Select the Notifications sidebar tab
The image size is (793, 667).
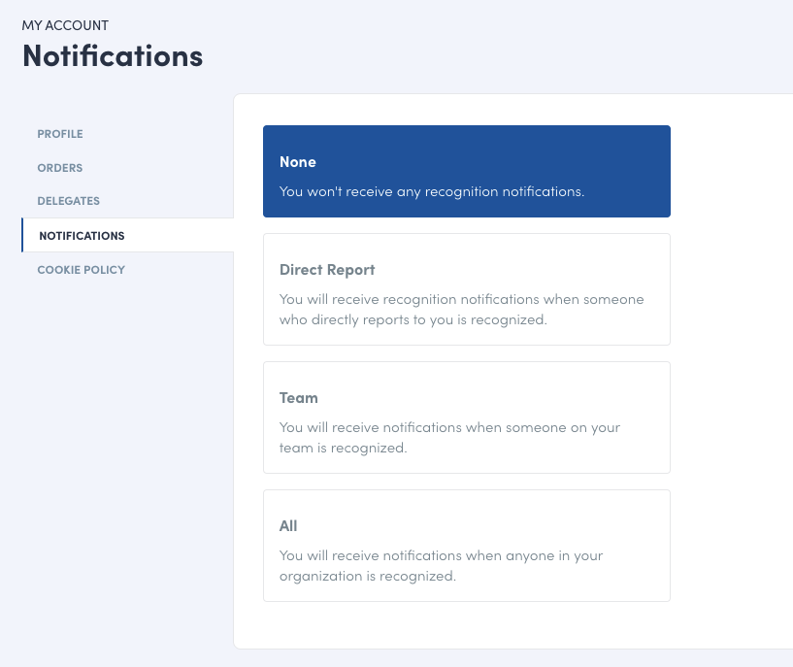82,236
